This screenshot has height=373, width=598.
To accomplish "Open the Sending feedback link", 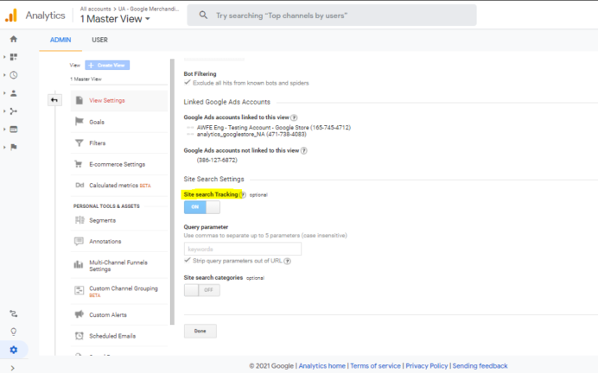I will (480, 366).
